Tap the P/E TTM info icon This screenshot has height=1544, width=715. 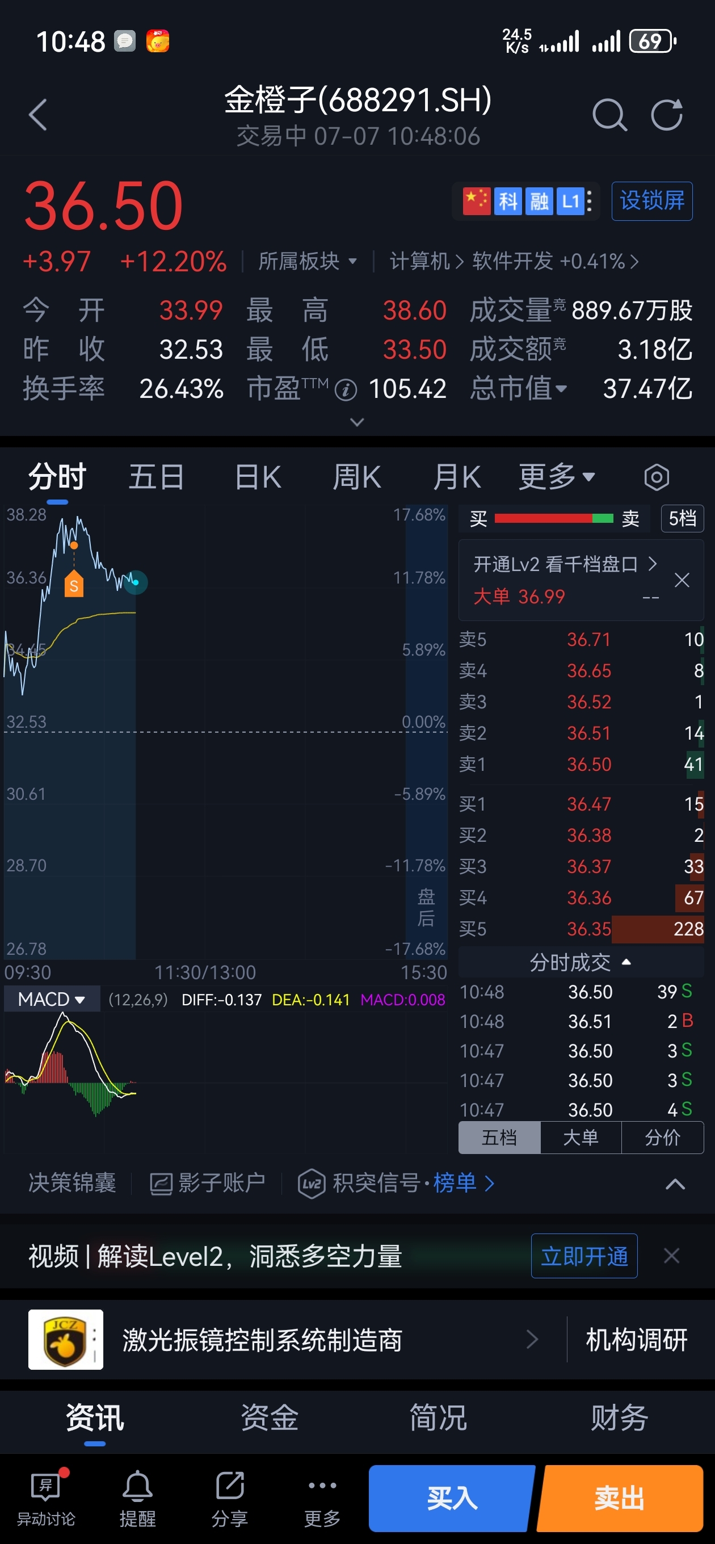[346, 391]
